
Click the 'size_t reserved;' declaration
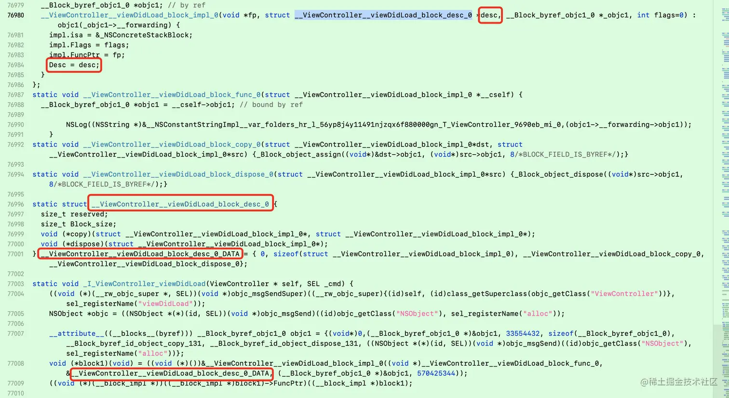[74, 214]
